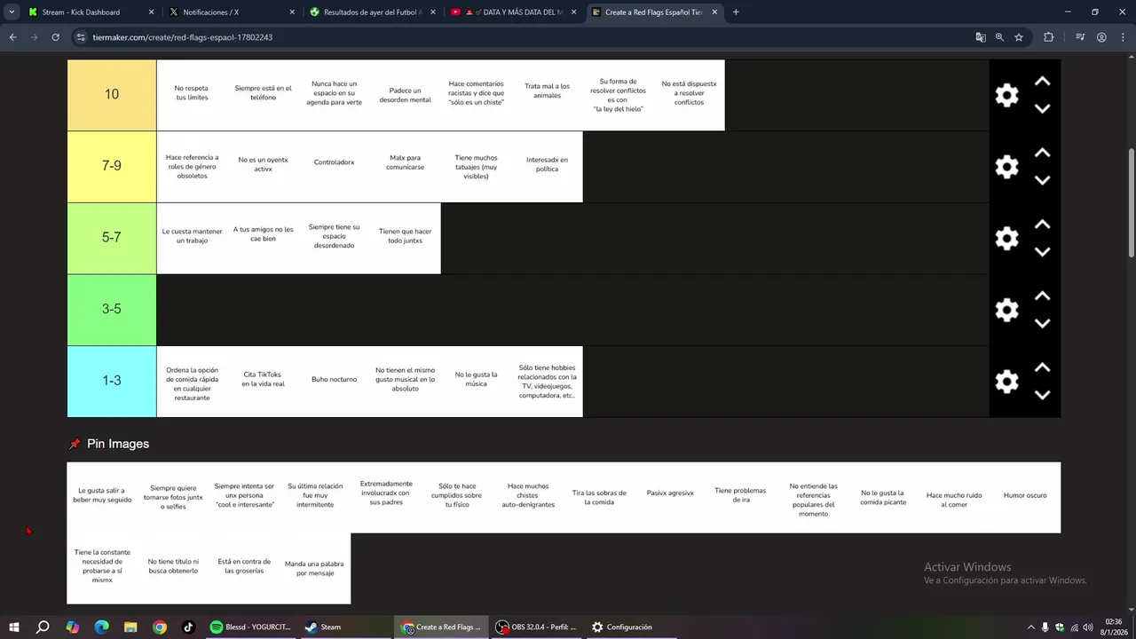Go back to previous page
Screen dimensions: 1136x639
(12, 37)
